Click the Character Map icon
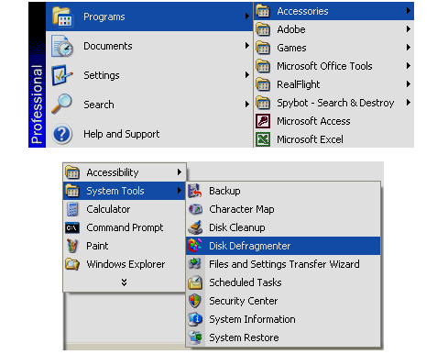448x354 pixels. (x=195, y=209)
